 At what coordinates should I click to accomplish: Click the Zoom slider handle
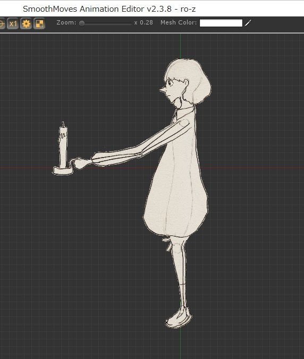pyautogui.click(x=82, y=23)
